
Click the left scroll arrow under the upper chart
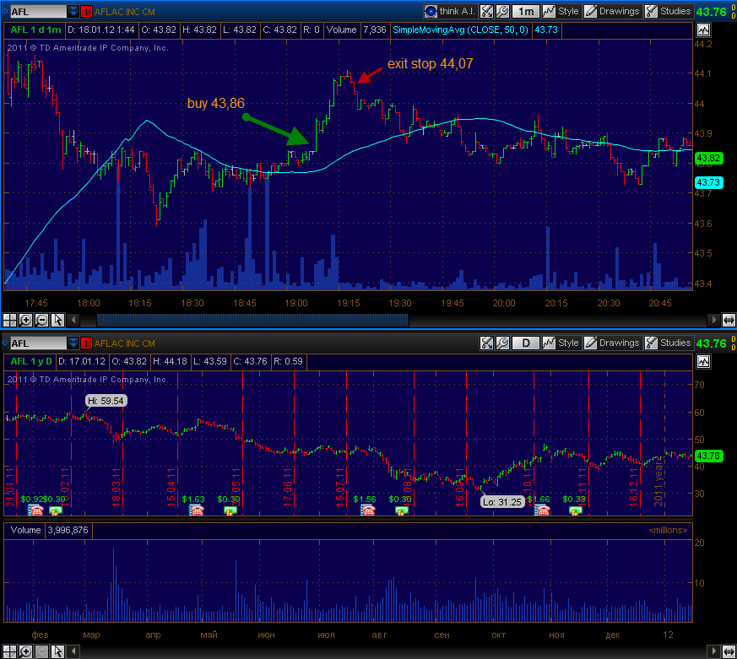point(73,321)
